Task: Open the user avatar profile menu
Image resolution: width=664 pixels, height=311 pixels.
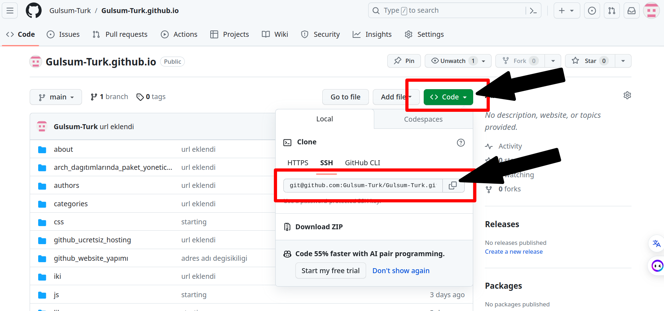Action: (651, 11)
